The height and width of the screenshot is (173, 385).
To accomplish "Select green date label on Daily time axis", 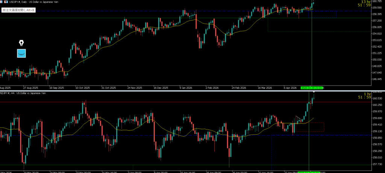I will pos(312,88).
